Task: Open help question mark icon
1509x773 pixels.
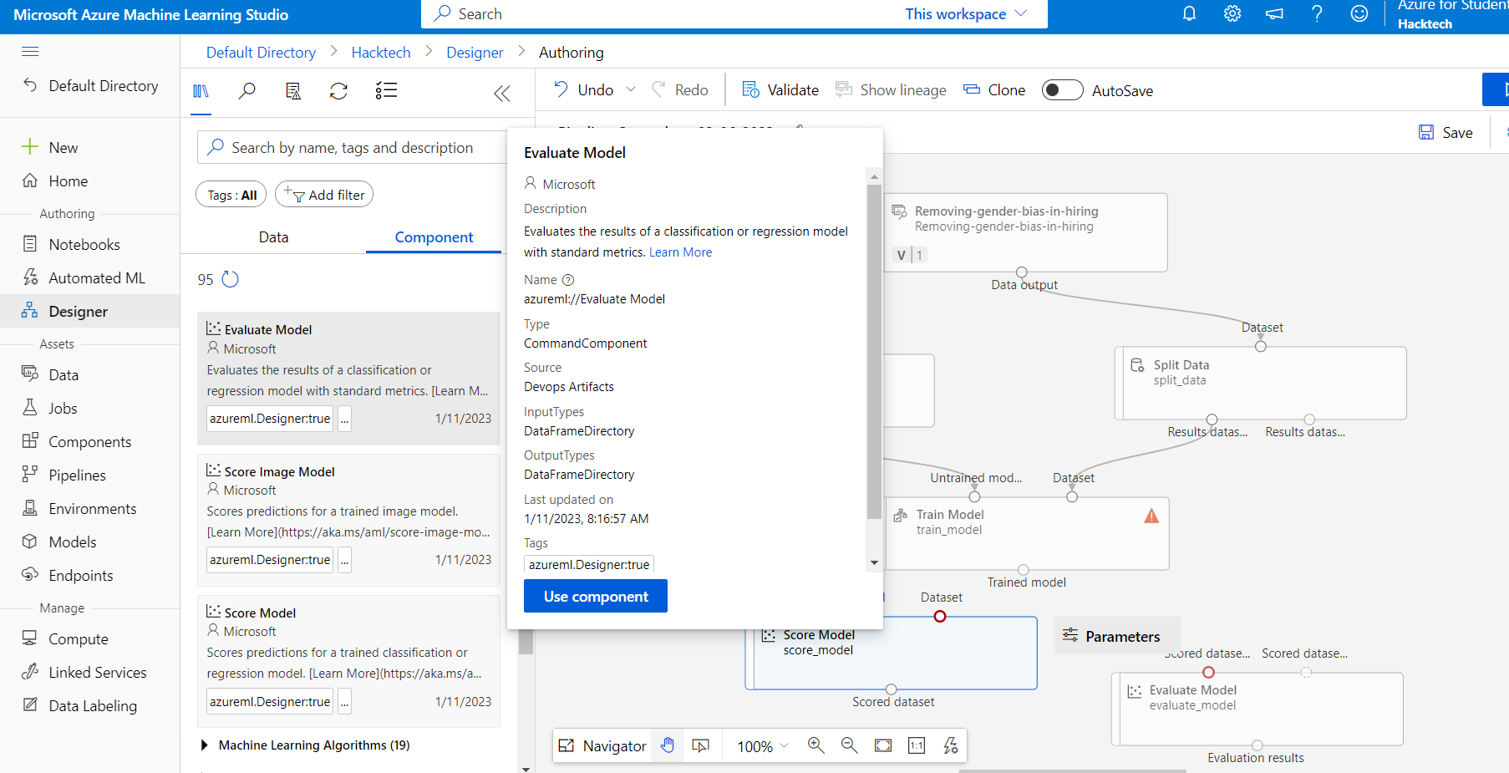Action: (x=1317, y=14)
